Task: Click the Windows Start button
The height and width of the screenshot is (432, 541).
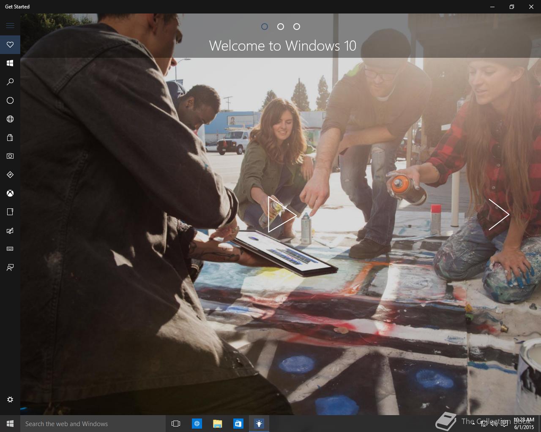Action: (10, 424)
